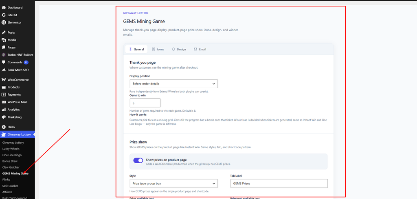
Task: Click the Elementor icon in sidebar
Action: tap(4, 22)
